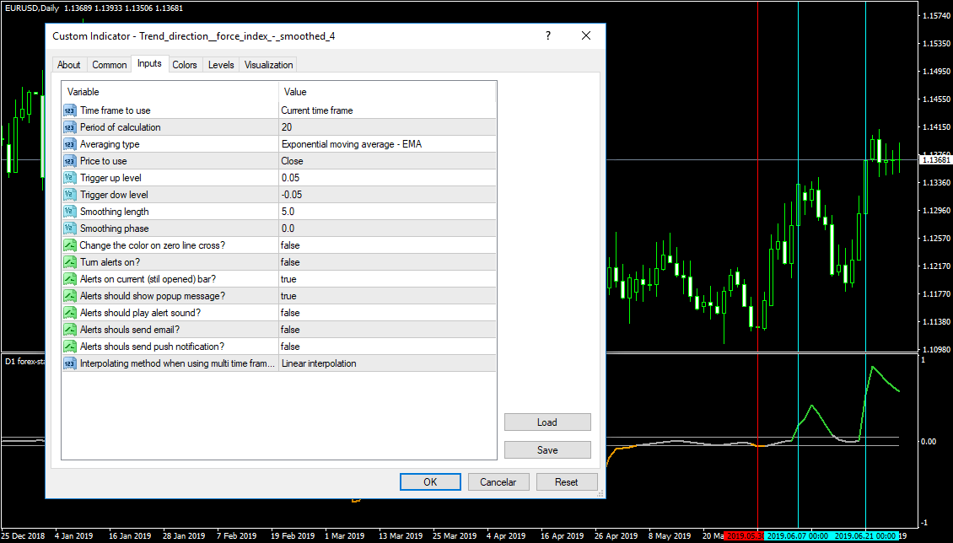Click the icon beside Price to use
The height and width of the screenshot is (543, 953).
click(69, 161)
